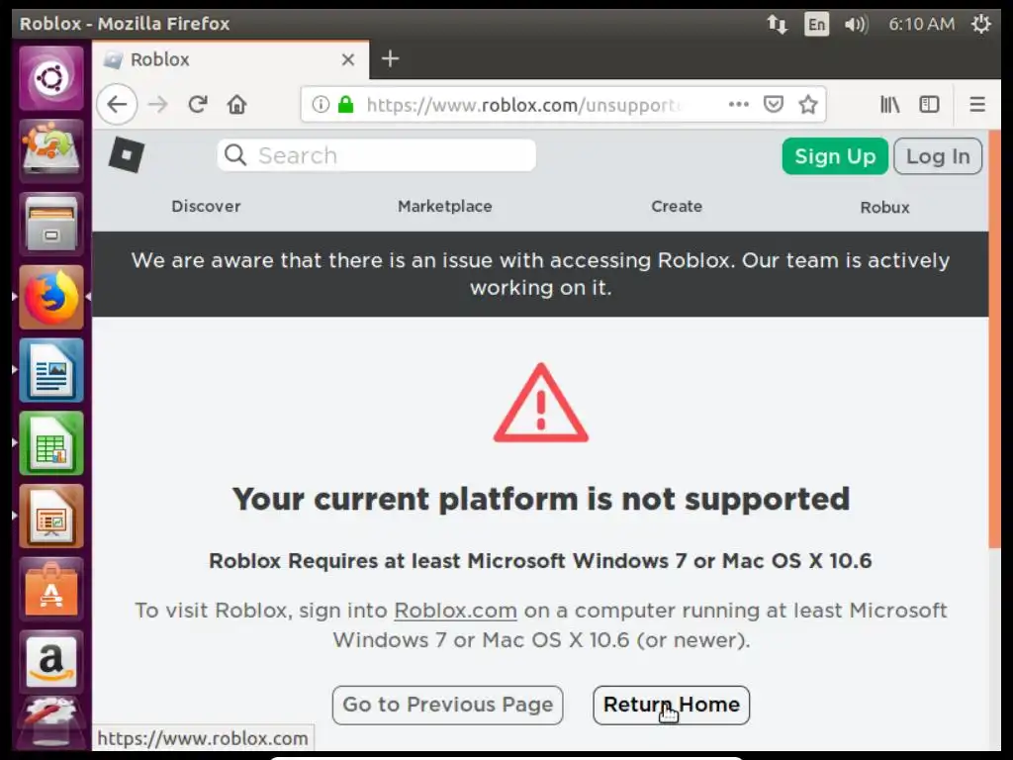
Task: Launch LibreOffice Writer from the dock
Action: pos(51,370)
